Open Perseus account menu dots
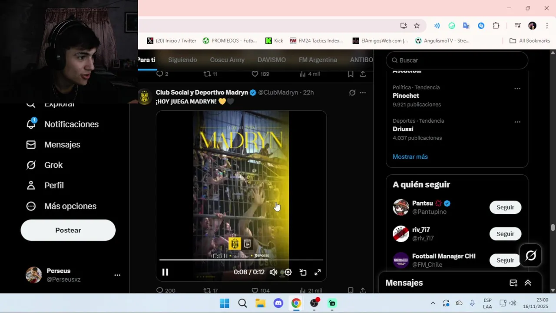556x313 pixels. coord(117,275)
